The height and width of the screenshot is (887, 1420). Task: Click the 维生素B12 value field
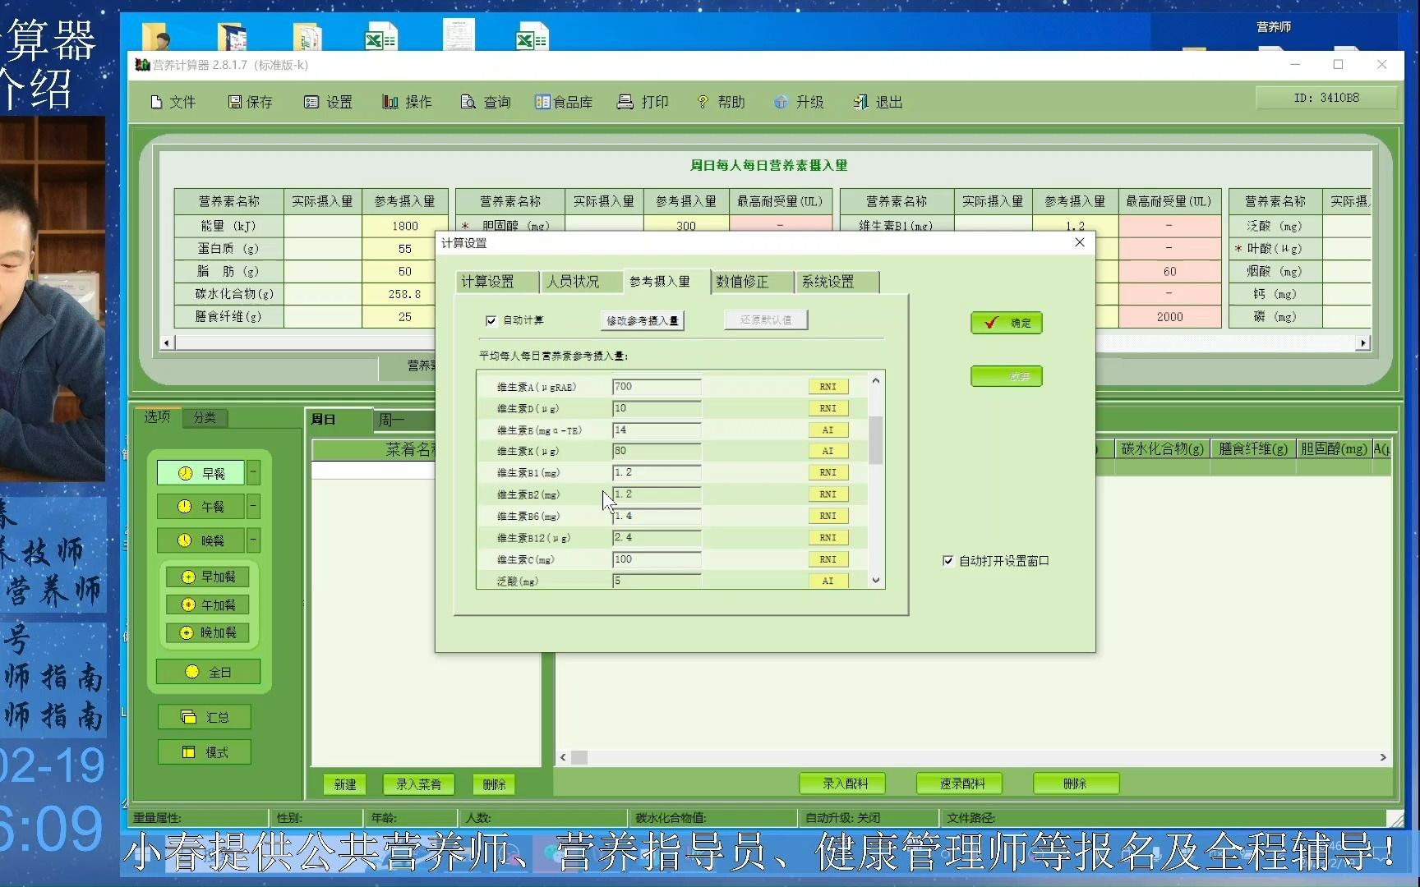coord(657,538)
